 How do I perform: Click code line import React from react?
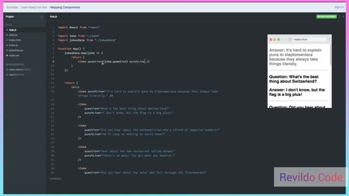[x=79, y=27]
